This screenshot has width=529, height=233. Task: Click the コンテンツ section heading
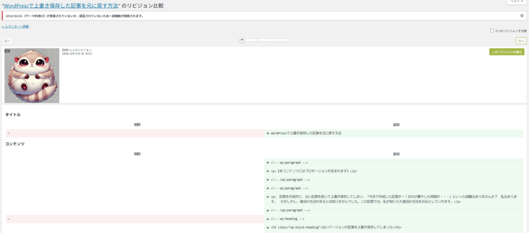point(14,144)
